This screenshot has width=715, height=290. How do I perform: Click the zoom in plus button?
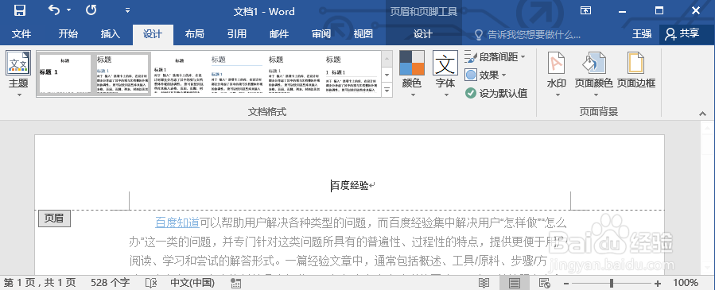click(x=658, y=283)
